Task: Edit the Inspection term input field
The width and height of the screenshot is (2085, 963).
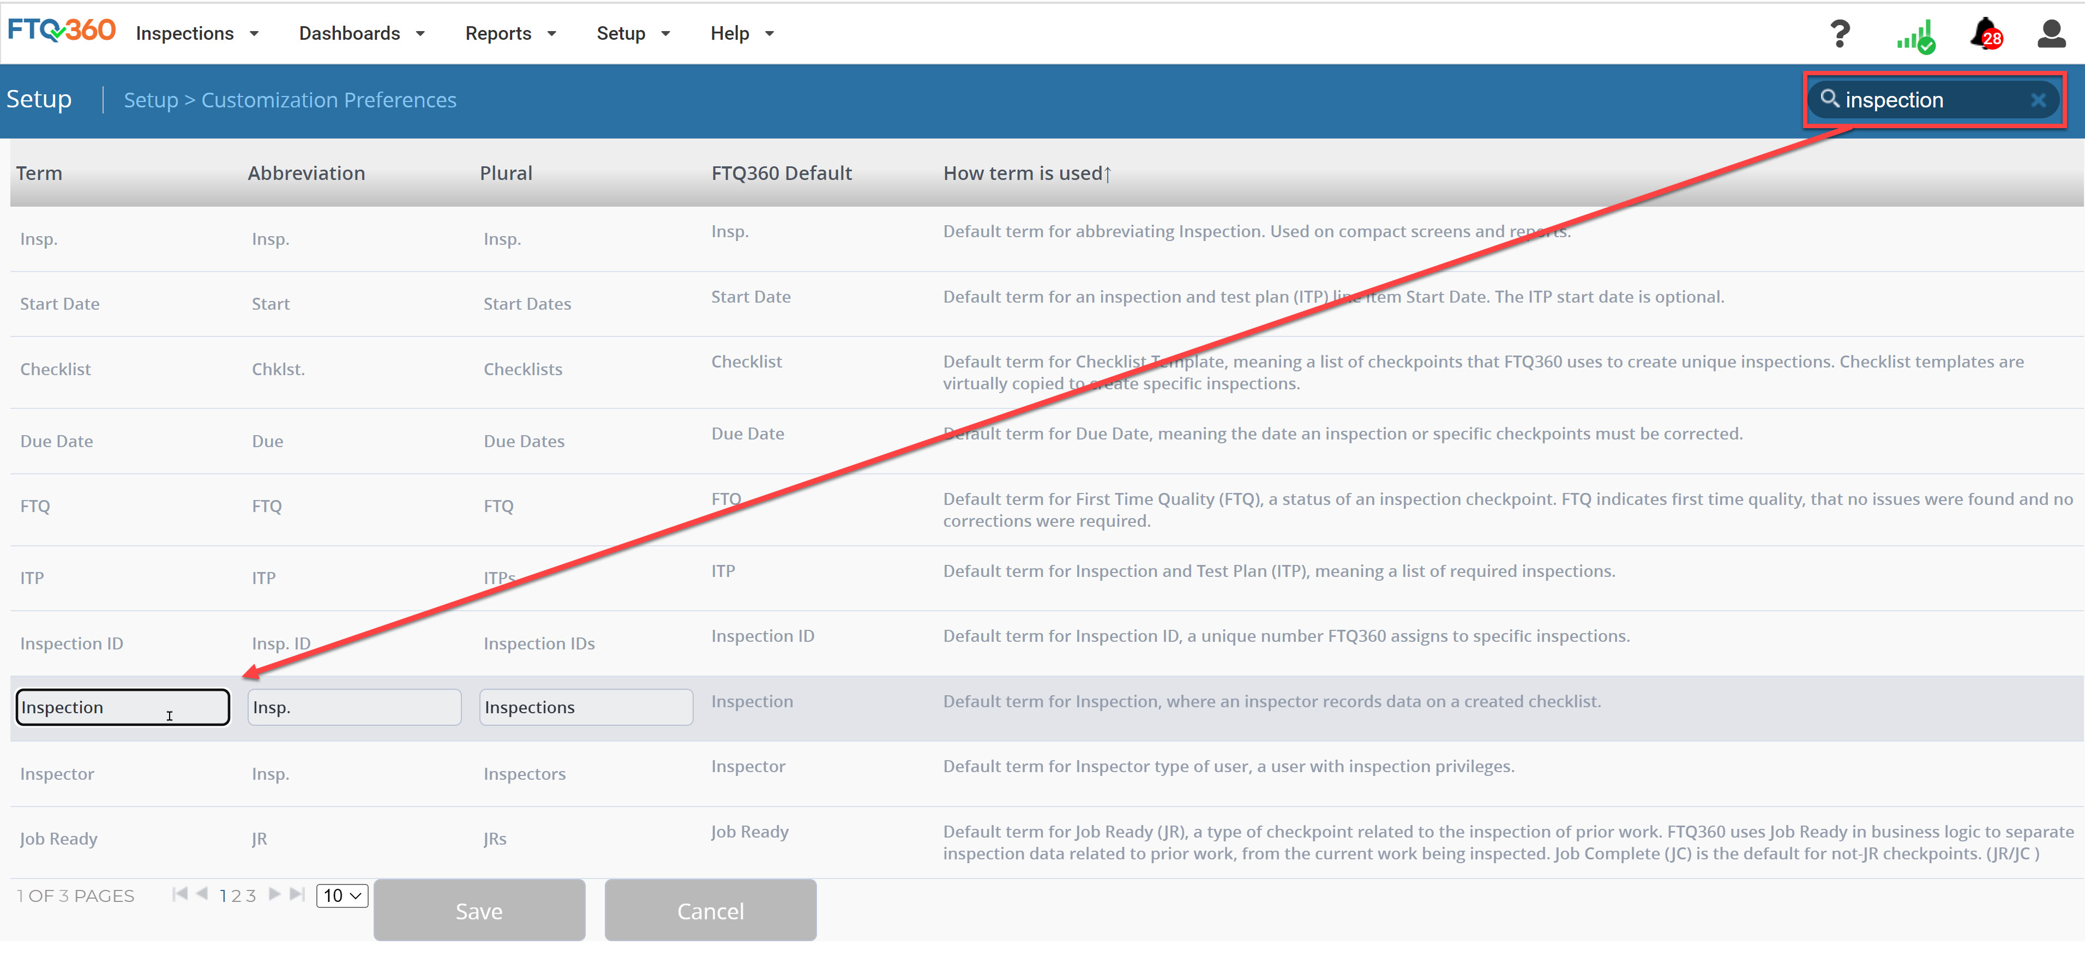Action: (123, 707)
